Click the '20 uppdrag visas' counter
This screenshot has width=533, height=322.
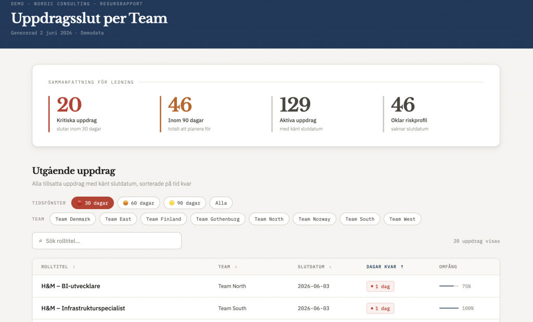pos(477,241)
